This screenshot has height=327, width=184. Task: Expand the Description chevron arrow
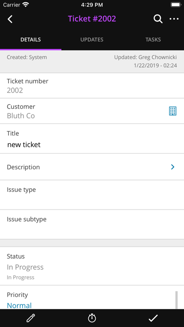point(173,167)
